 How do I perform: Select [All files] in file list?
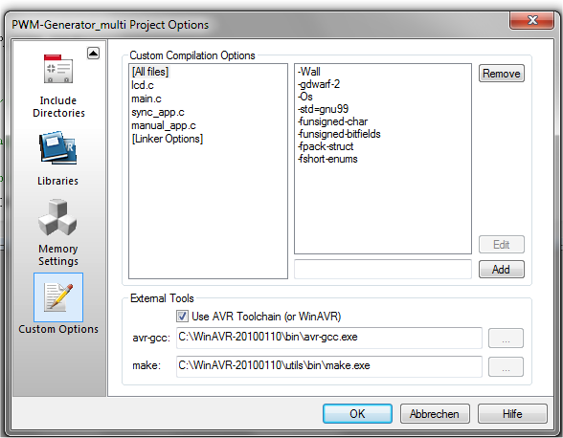tap(150, 72)
